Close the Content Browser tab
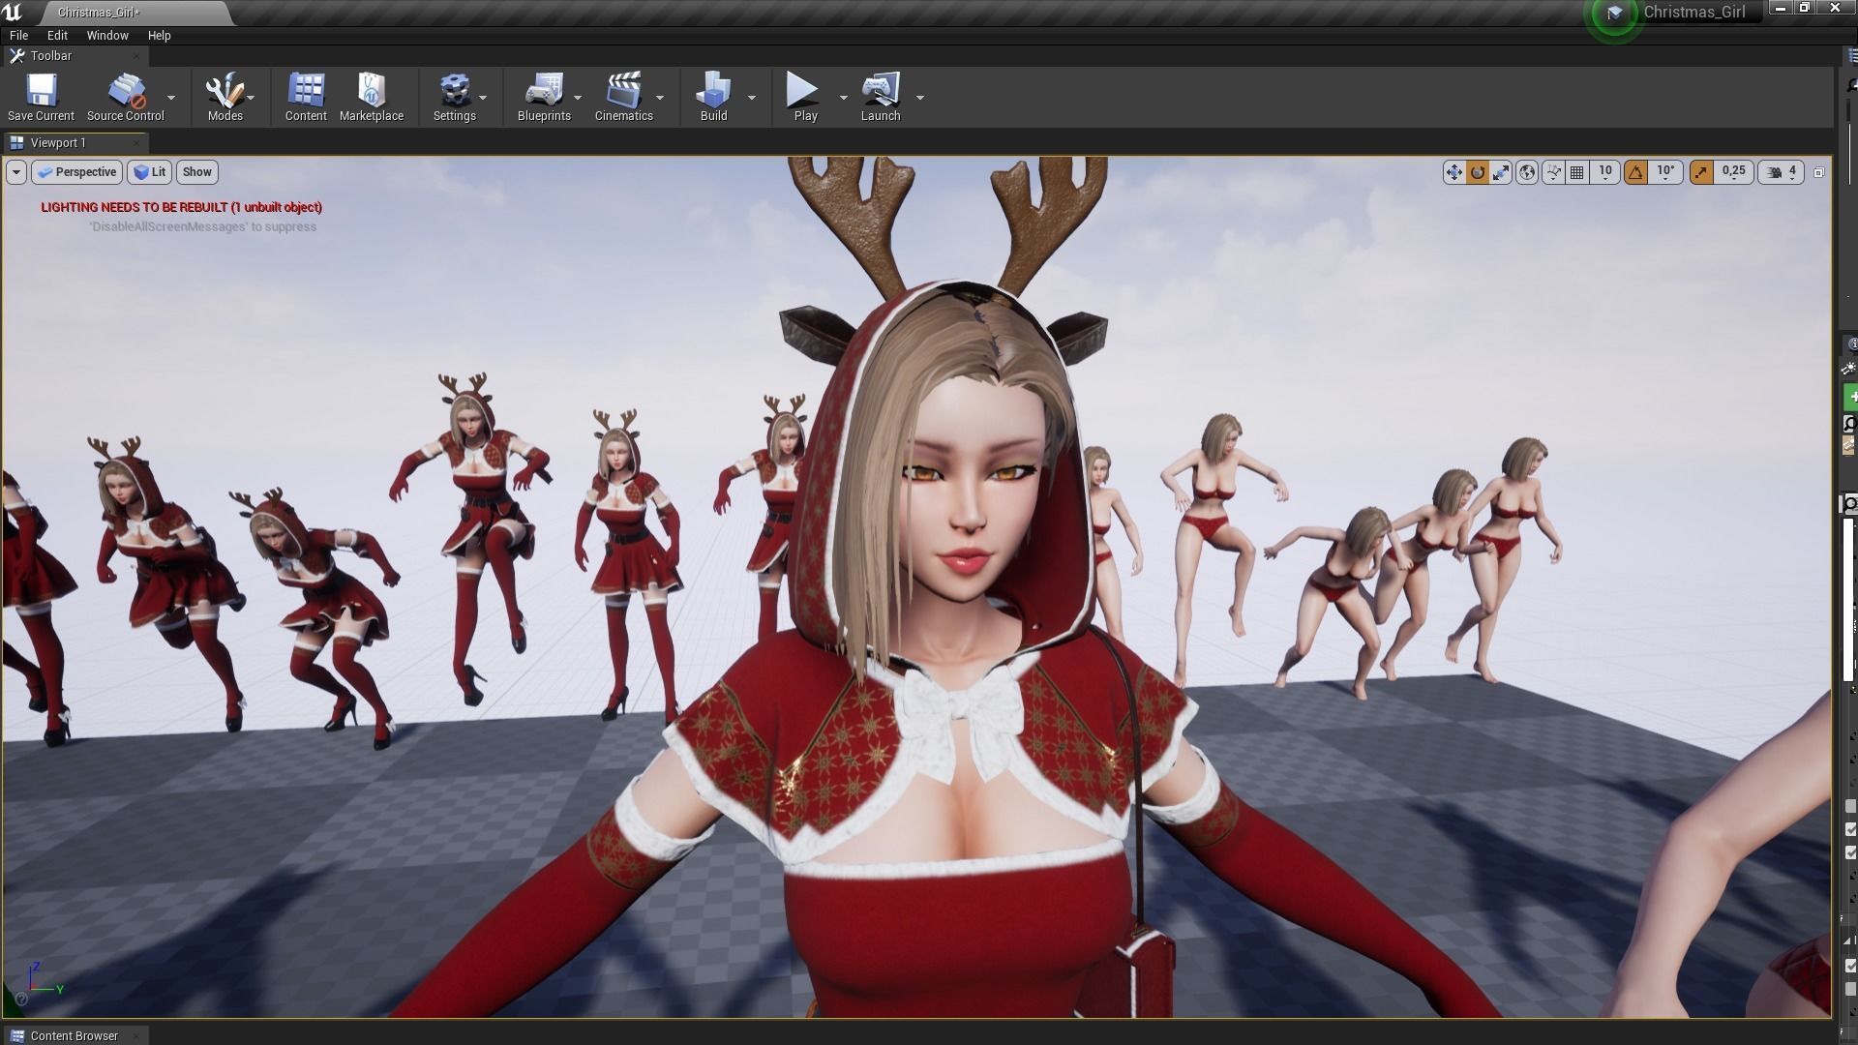 [136, 1035]
